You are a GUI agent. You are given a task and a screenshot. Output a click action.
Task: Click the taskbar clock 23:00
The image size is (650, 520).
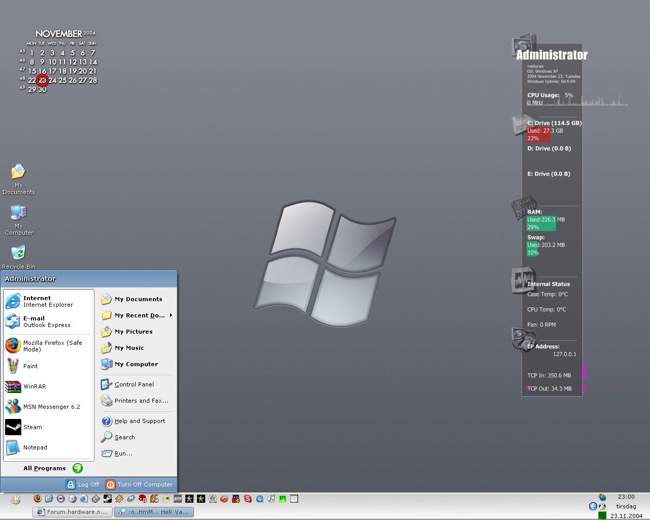[x=626, y=497]
